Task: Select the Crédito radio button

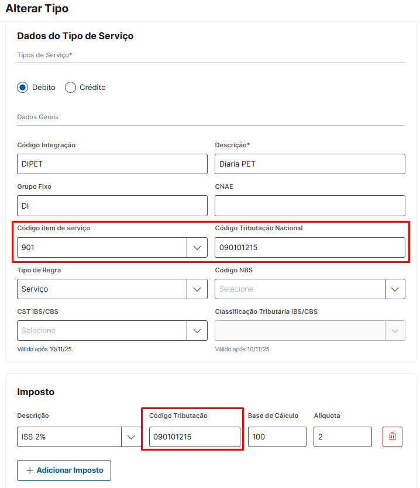Action: pyautogui.click(x=71, y=88)
